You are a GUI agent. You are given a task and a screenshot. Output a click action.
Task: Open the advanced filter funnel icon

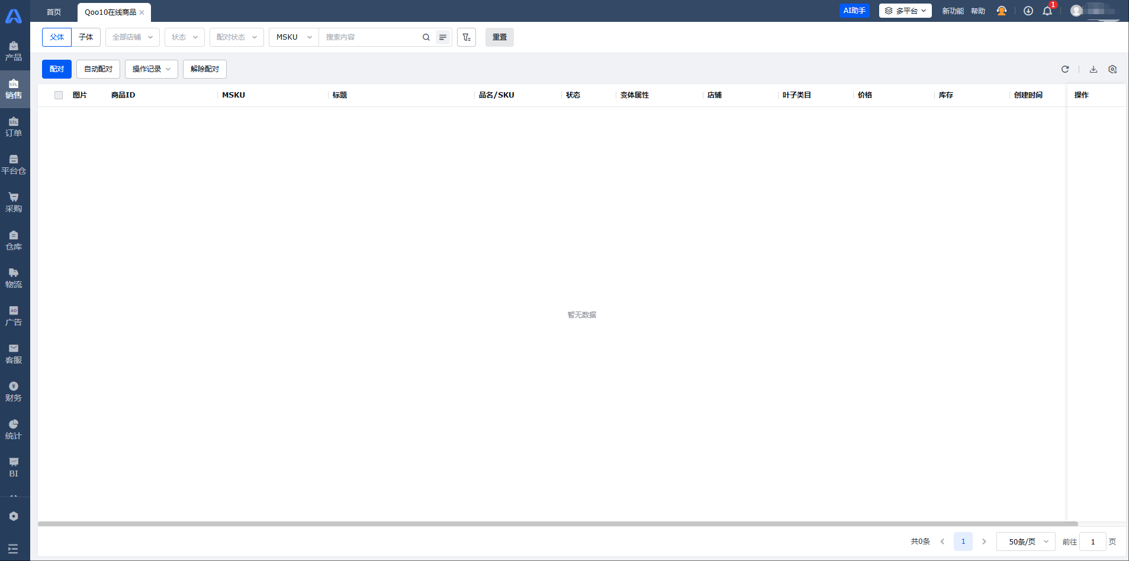[467, 37]
